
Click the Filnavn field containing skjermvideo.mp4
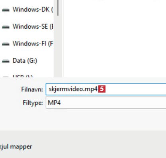pos(106,89)
